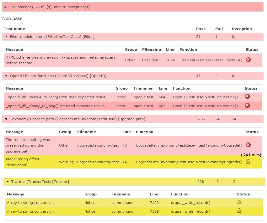The width and height of the screenshot is (267, 223).
Task: Click the 40,159 pass(es) summary banner
Action: click(133, 7)
